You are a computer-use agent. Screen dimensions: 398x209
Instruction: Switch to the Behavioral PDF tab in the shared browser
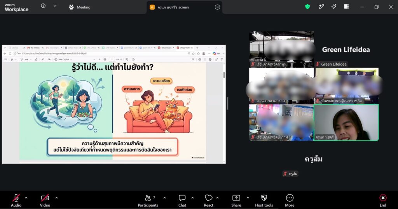(166, 48)
